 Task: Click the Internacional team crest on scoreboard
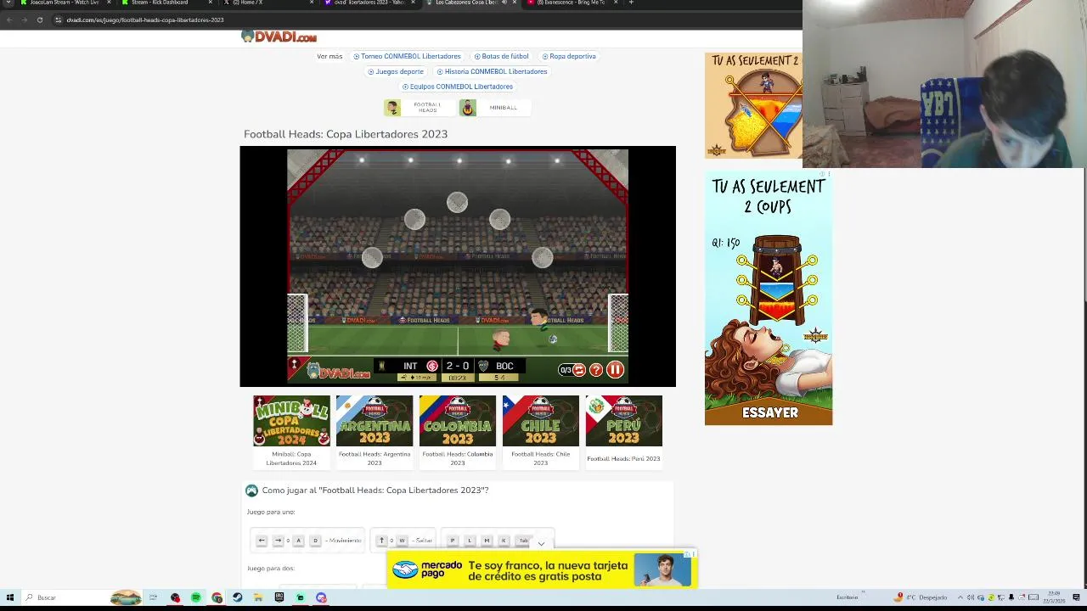[x=432, y=367]
